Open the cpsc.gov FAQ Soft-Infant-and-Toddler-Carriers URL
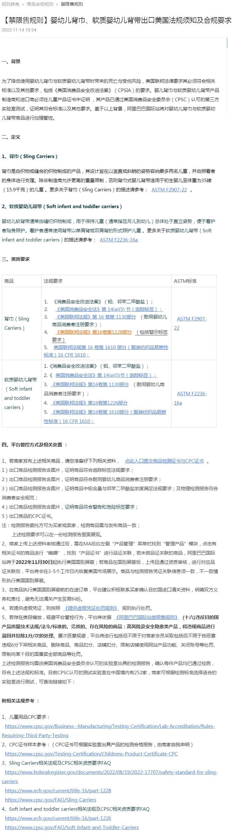This screenshot has width=232, height=838. [x=72, y=827]
